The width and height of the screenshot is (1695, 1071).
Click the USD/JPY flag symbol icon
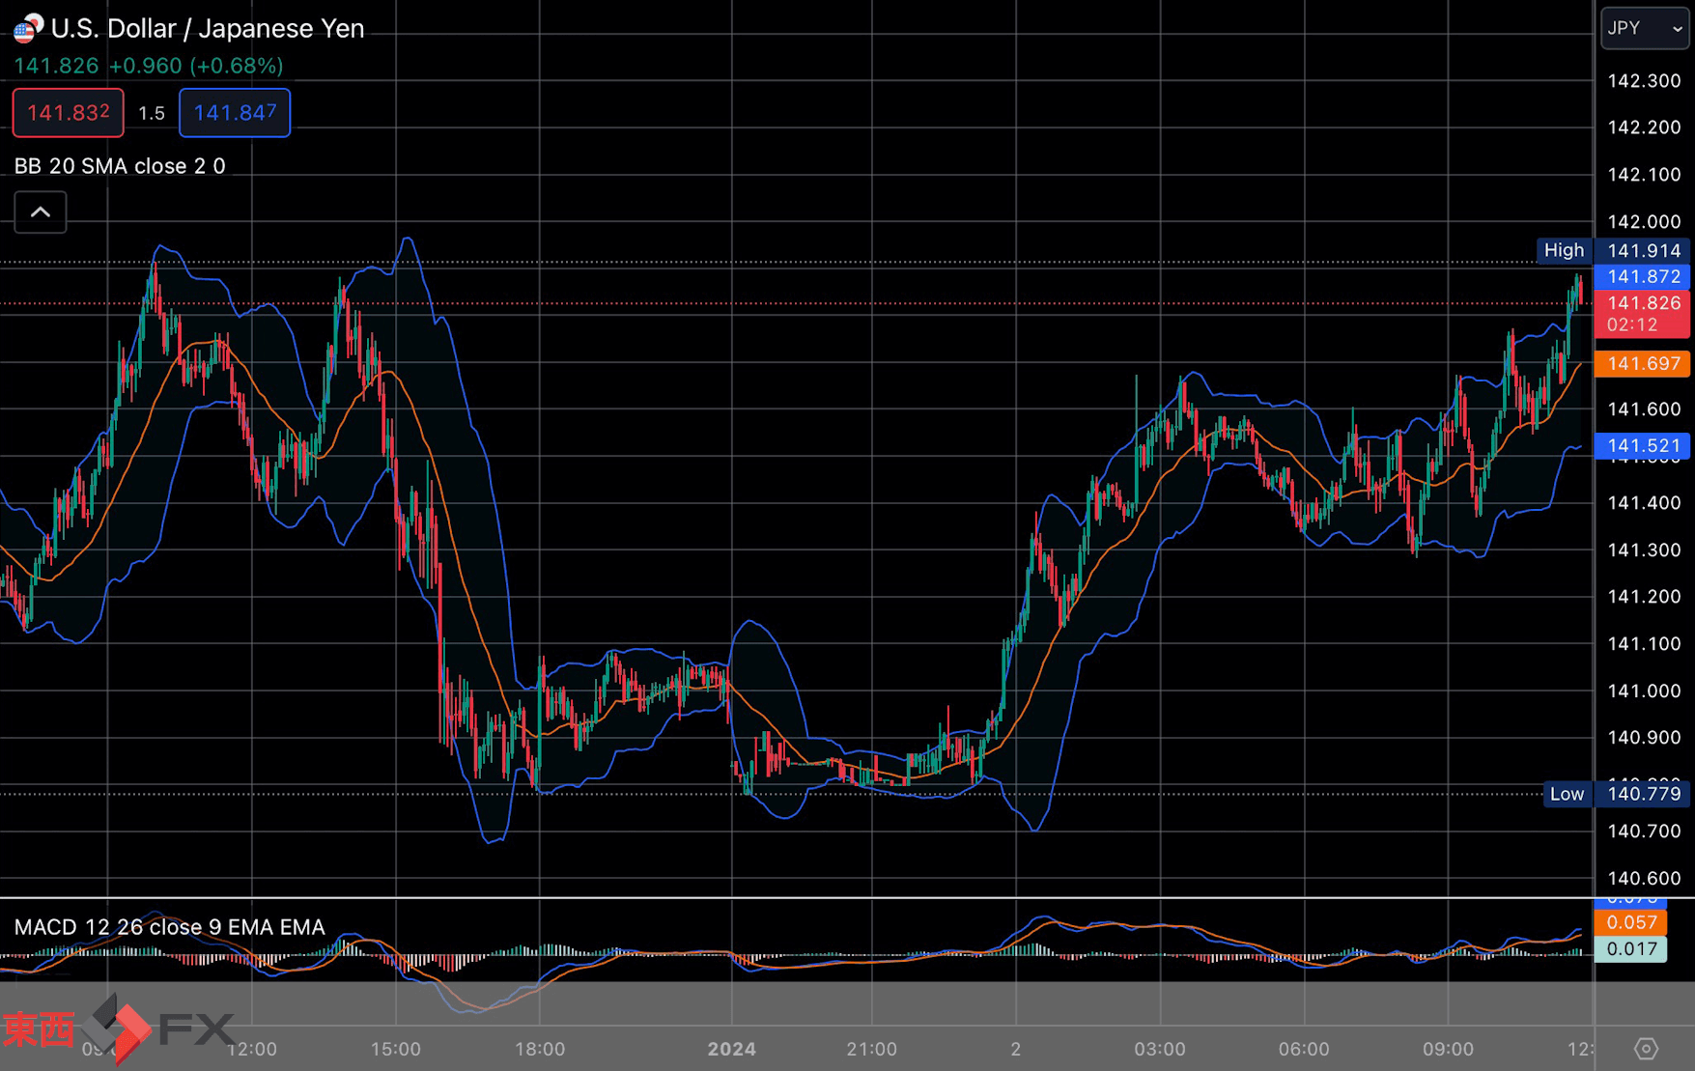[x=28, y=28]
